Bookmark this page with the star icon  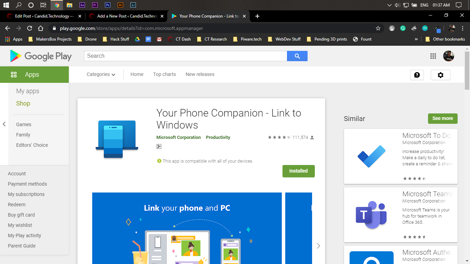pyautogui.click(x=378, y=28)
